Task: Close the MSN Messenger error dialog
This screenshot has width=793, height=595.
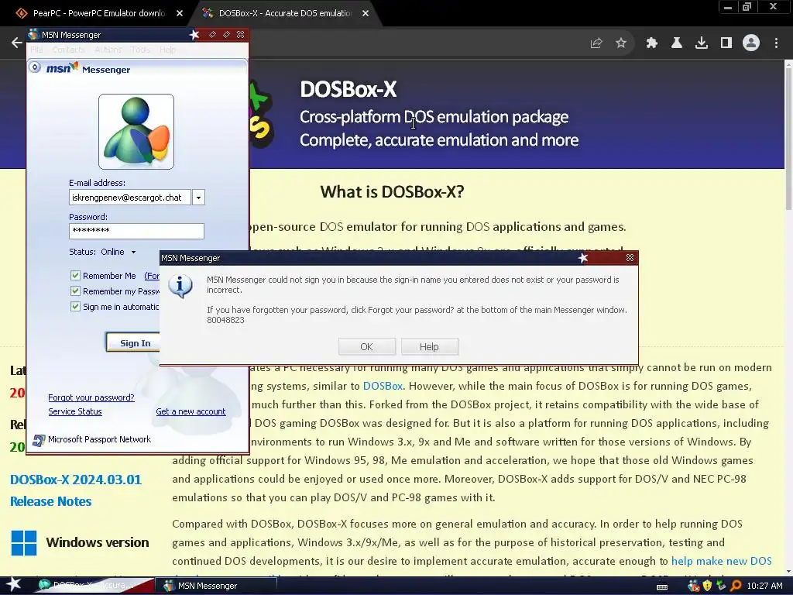Action: (630, 257)
